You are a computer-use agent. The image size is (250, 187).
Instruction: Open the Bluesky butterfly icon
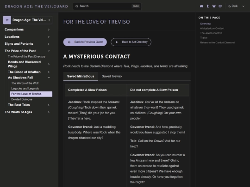pos(214,6)
